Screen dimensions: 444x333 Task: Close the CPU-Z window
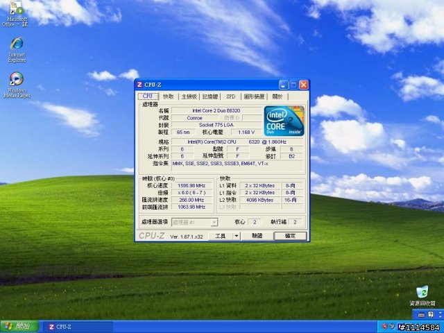point(304,85)
